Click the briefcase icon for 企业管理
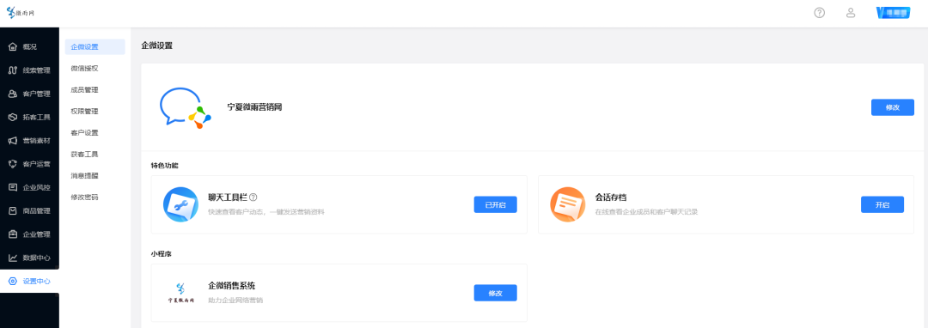Viewport: 928px width, 328px height. [x=12, y=234]
